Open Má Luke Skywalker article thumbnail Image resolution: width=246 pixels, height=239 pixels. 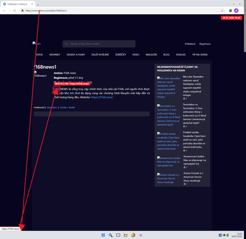click(x=169, y=88)
